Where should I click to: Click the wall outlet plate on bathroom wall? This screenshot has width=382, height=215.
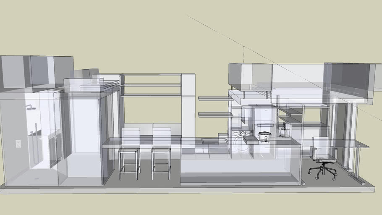(18, 144)
